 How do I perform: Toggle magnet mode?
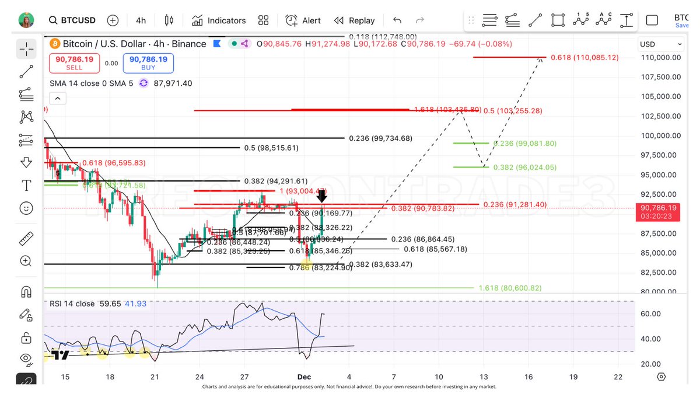pos(26,291)
